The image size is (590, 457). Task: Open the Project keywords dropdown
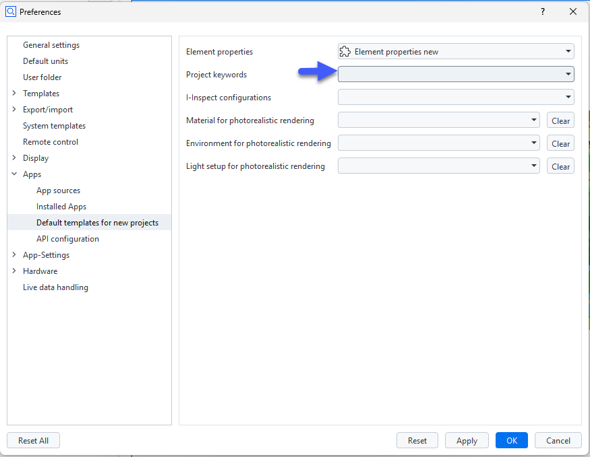(456, 74)
